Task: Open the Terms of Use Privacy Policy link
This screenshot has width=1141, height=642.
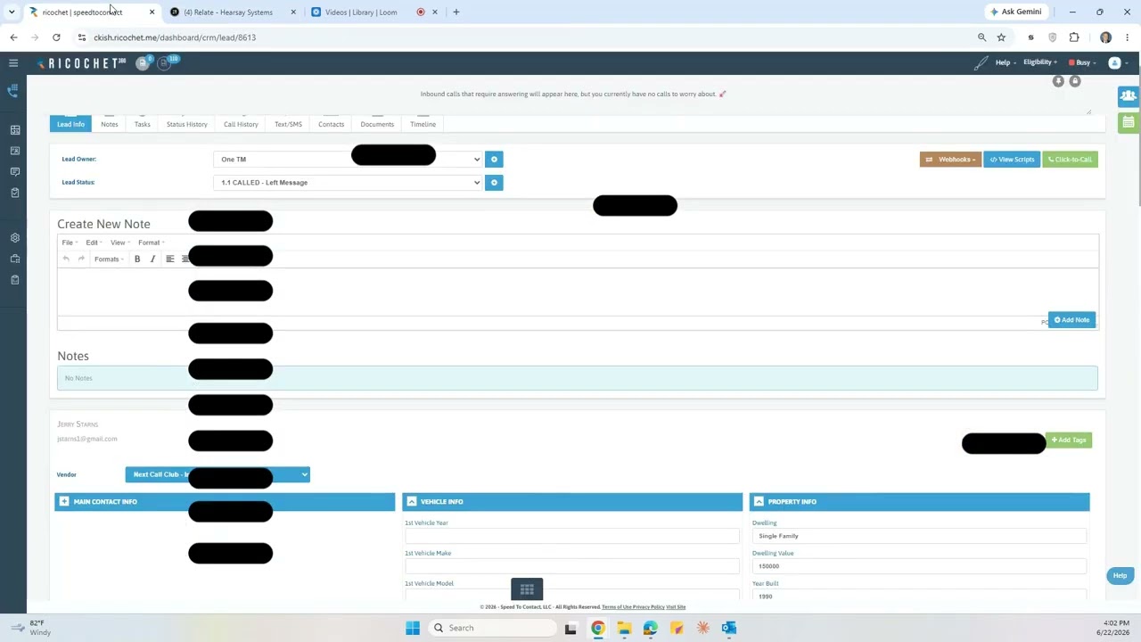Action: [x=633, y=607]
